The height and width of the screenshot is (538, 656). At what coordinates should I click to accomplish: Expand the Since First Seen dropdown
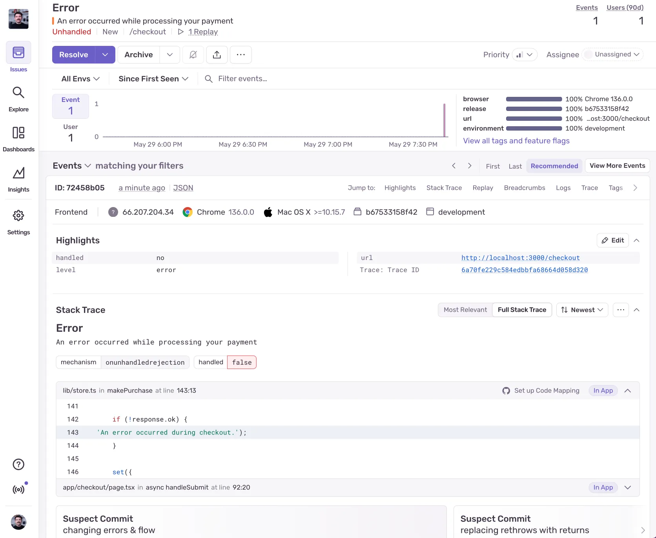153,79
